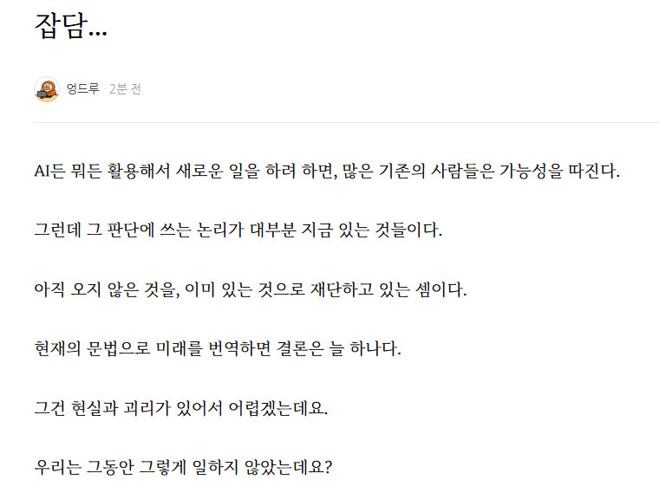659x493 pixels.
Task: Click the last line starting '우리는 그동안'
Action: click(184, 467)
